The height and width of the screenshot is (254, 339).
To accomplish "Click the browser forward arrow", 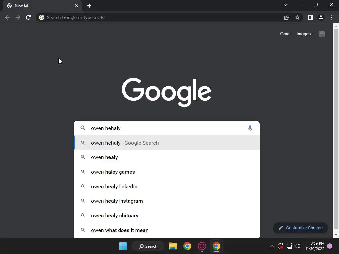I will (x=18, y=17).
